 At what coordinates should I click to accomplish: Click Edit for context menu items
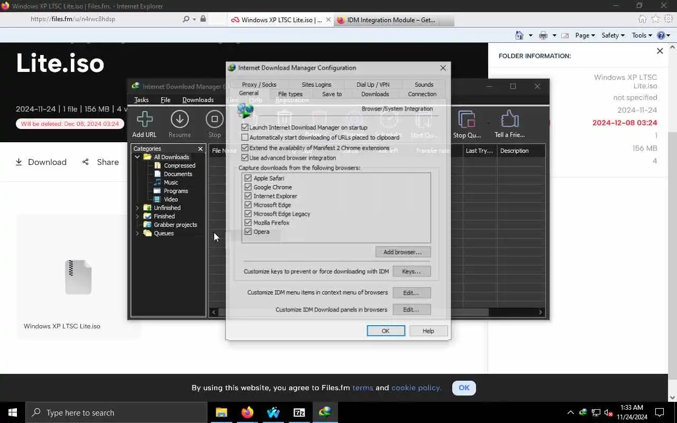pyautogui.click(x=411, y=292)
